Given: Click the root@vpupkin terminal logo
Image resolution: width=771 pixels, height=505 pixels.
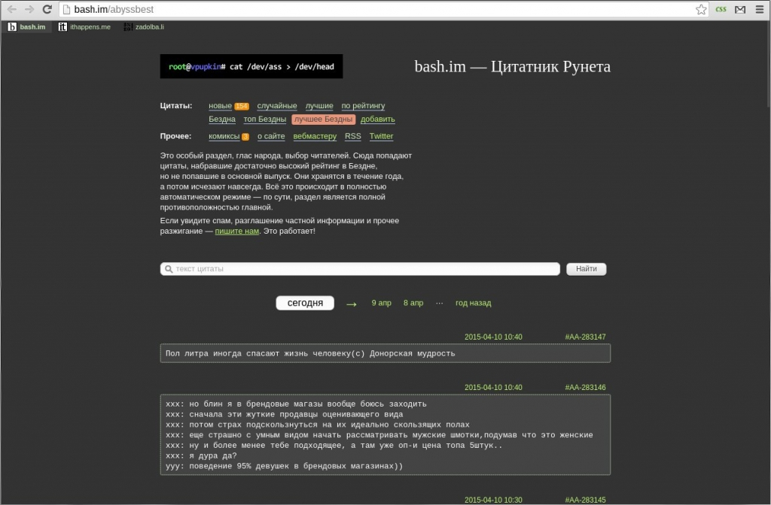Looking at the screenshot, I should pyautogui.click(x=251, y=66).
